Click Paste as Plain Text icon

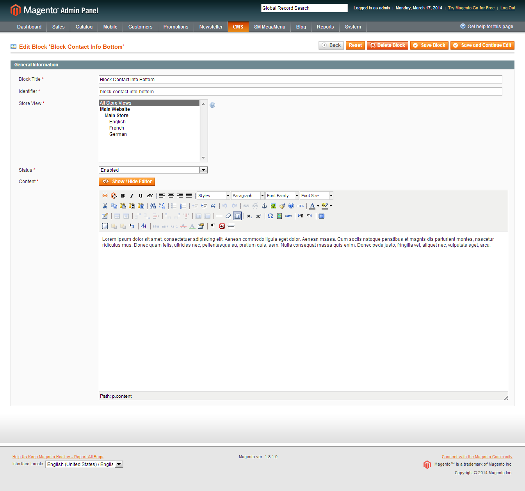point(132,206)
